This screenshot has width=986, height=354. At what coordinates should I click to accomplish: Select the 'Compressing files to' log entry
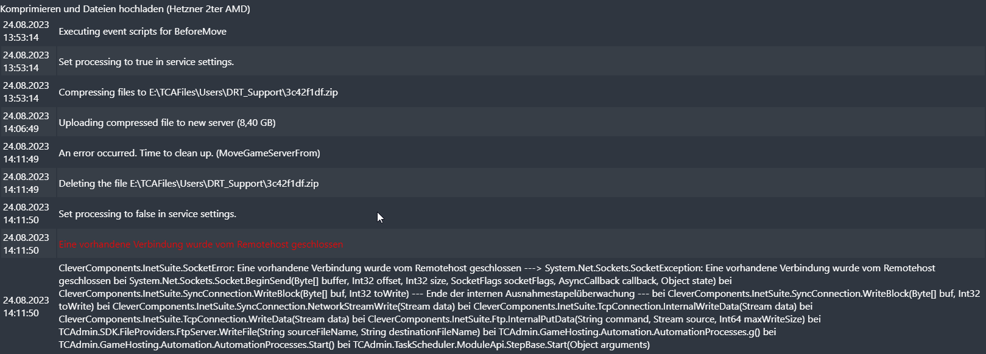(198, 92)
